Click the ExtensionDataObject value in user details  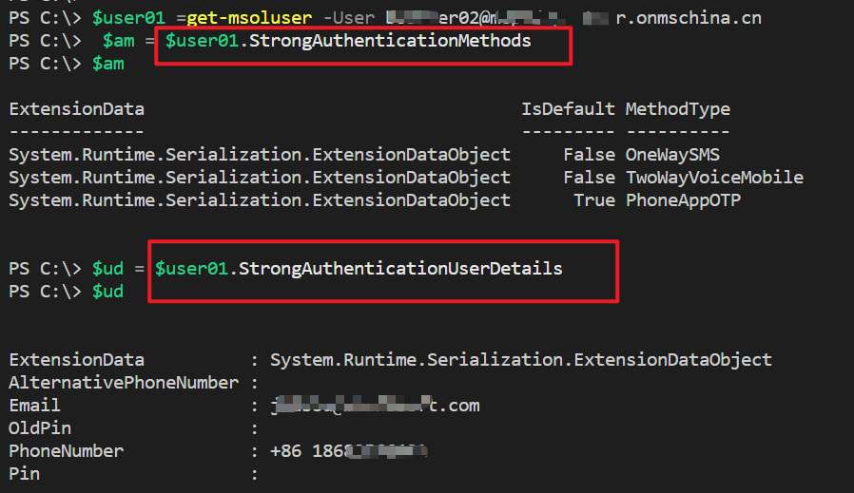(x=520, y=360)
